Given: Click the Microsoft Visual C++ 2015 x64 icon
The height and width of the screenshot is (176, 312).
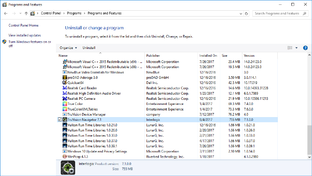Looking at the screenshot, I should (65, 61).
